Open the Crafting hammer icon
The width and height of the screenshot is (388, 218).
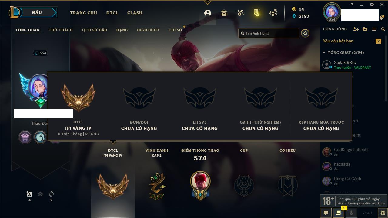(240, 13)
